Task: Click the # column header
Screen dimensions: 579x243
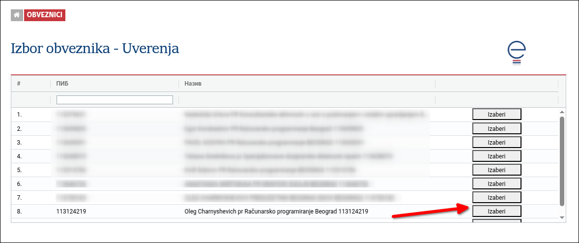Action: point(19,84)
